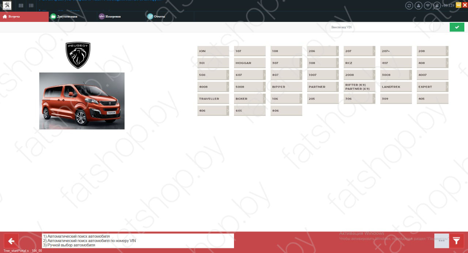468x253 pixels.
Task: Open the funnel filter button
Action: pos(457,241)
